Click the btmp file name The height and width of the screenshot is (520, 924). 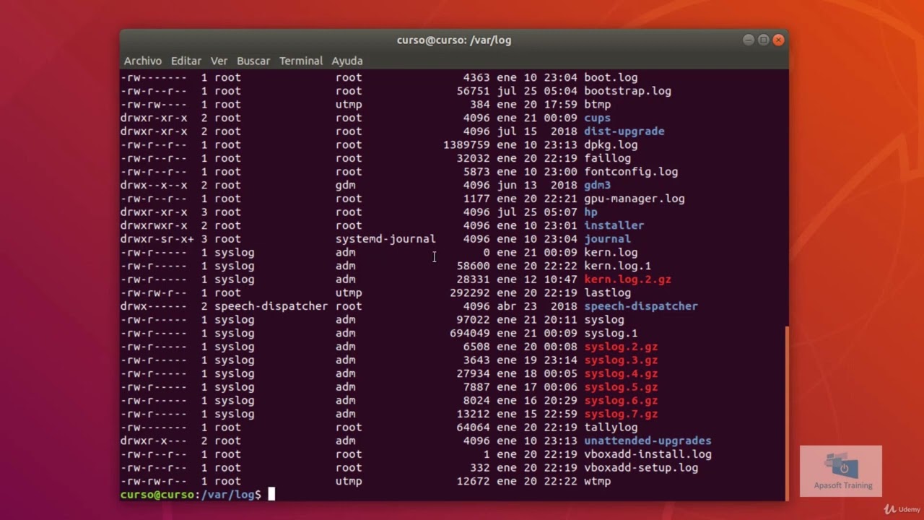(x=597, y=104)
